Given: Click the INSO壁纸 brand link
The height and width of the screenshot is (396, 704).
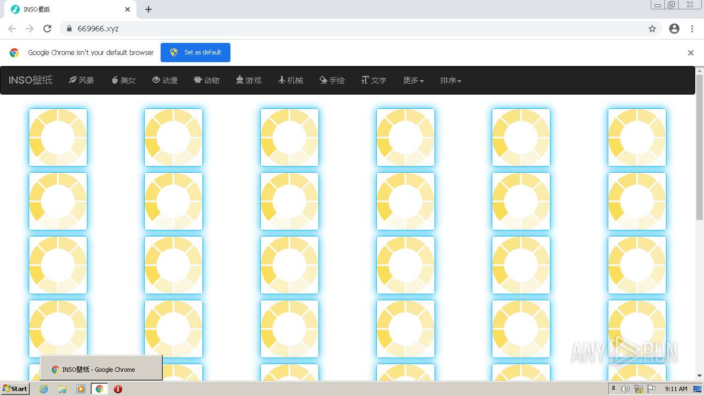Looking at the screenshot, I should [x=31, y=80].
